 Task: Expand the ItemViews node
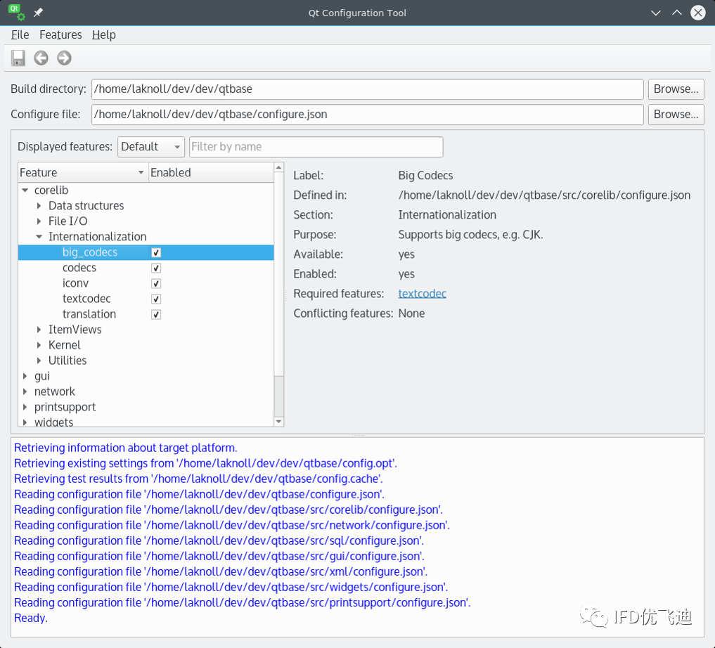[39, 330]
